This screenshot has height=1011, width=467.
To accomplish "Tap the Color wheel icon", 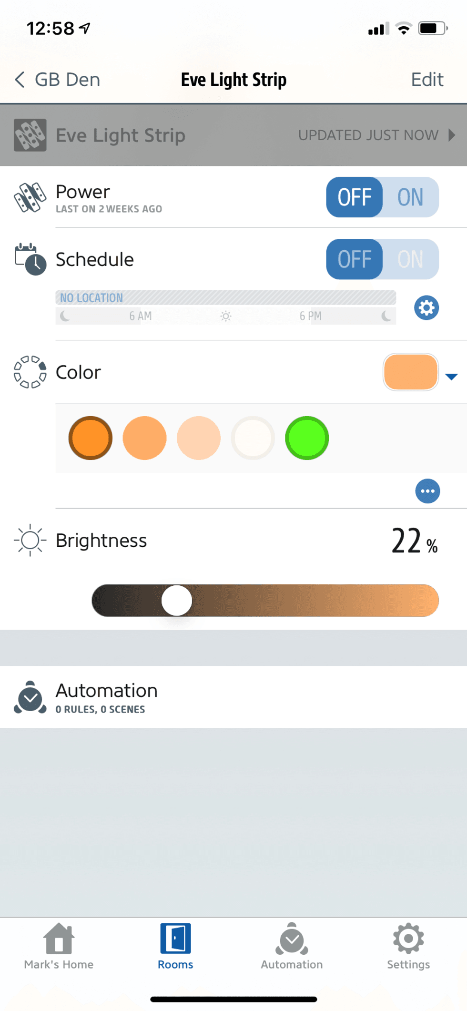I will [x=30, y=372].
